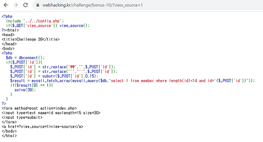Click the a href=?view_source=1 line
Screen dimensions: 263x142
[42, 127]
